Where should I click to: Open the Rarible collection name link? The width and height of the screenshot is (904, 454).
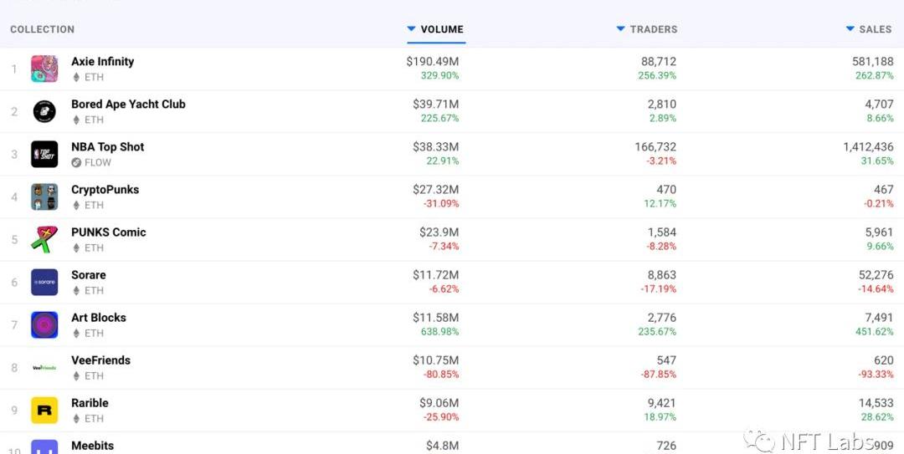(90, 402)
